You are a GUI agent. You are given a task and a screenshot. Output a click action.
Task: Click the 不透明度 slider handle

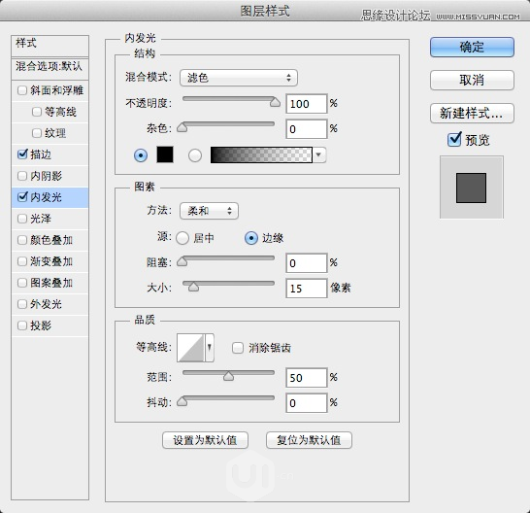(x=275, y=102)
